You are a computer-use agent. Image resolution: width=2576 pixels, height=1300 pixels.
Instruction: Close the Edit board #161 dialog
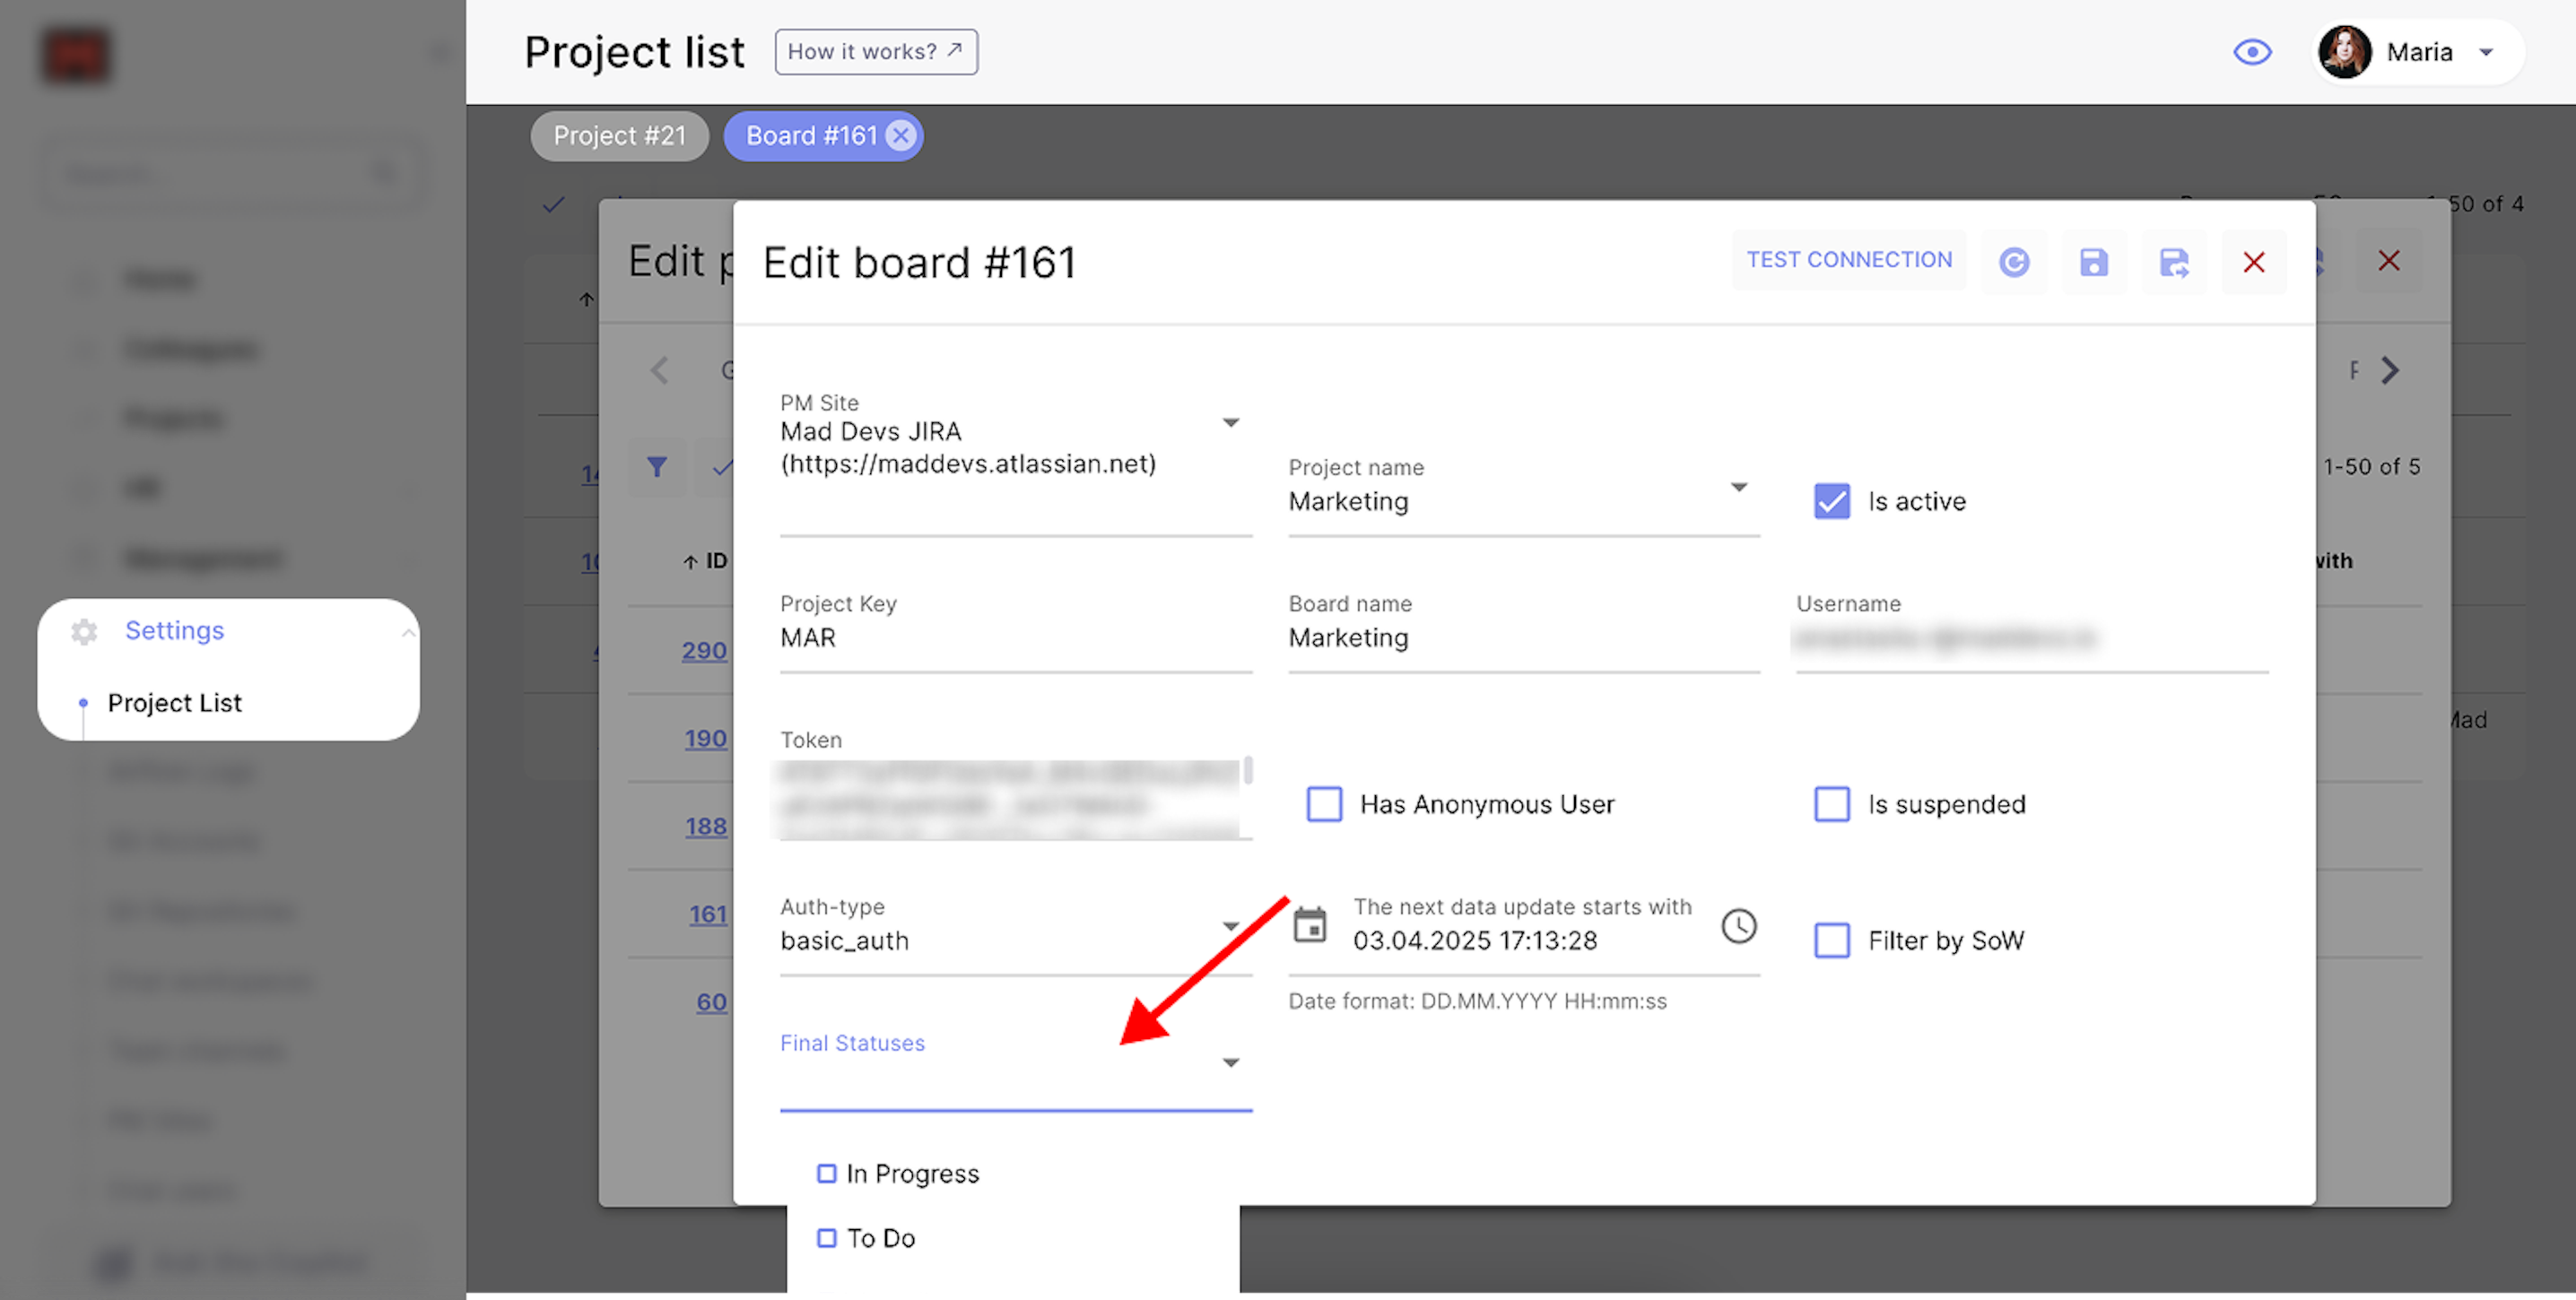coord(2253,262)
